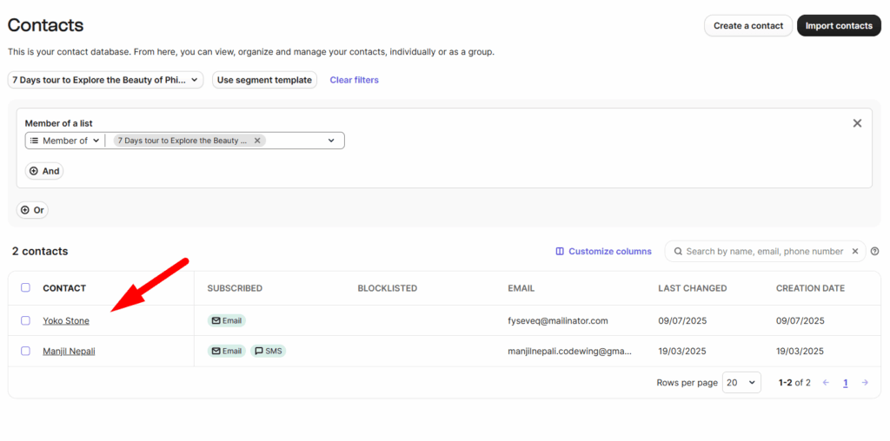Expand the list selection dropdown arrow
The width and height of the screenshot is (890, 441).
pyautogui.click(x=331, y=141)
